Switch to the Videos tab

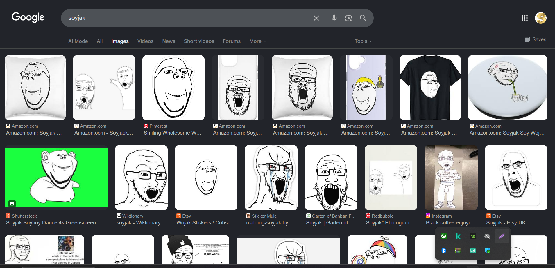point(145,41)
